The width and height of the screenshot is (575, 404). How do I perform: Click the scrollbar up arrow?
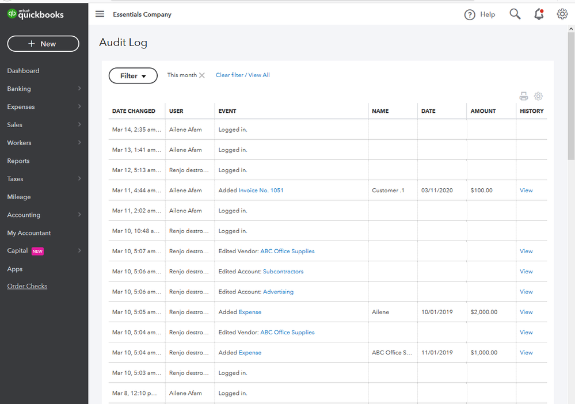[571, 28]
